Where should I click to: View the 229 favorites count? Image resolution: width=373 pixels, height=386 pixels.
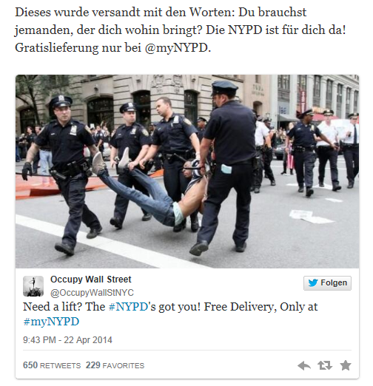click(93, 365)
